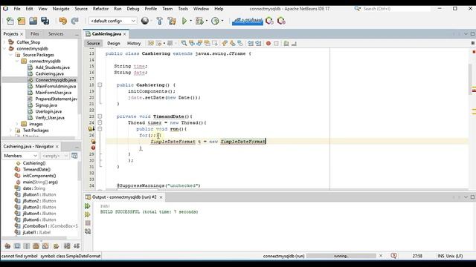Image resolution: width=476 pixels, height=267 pixels.
Task: Toggle Show Static Members in Navigator footer
Action: 27,245
